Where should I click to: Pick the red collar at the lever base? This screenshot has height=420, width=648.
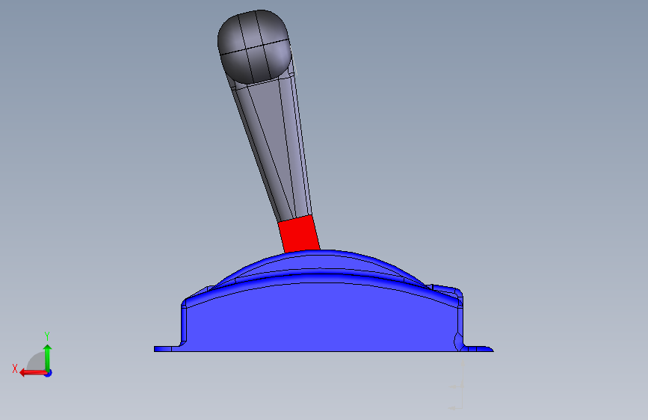(x=299, y=234)
